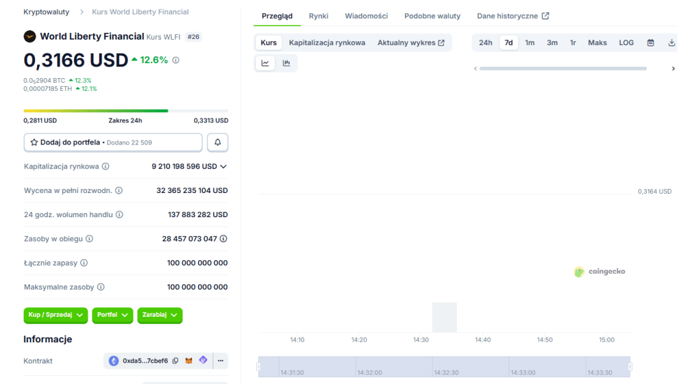Click the Ethereum chain icon in Kontrakt
690x384 pixels.
tap(113, 360)
